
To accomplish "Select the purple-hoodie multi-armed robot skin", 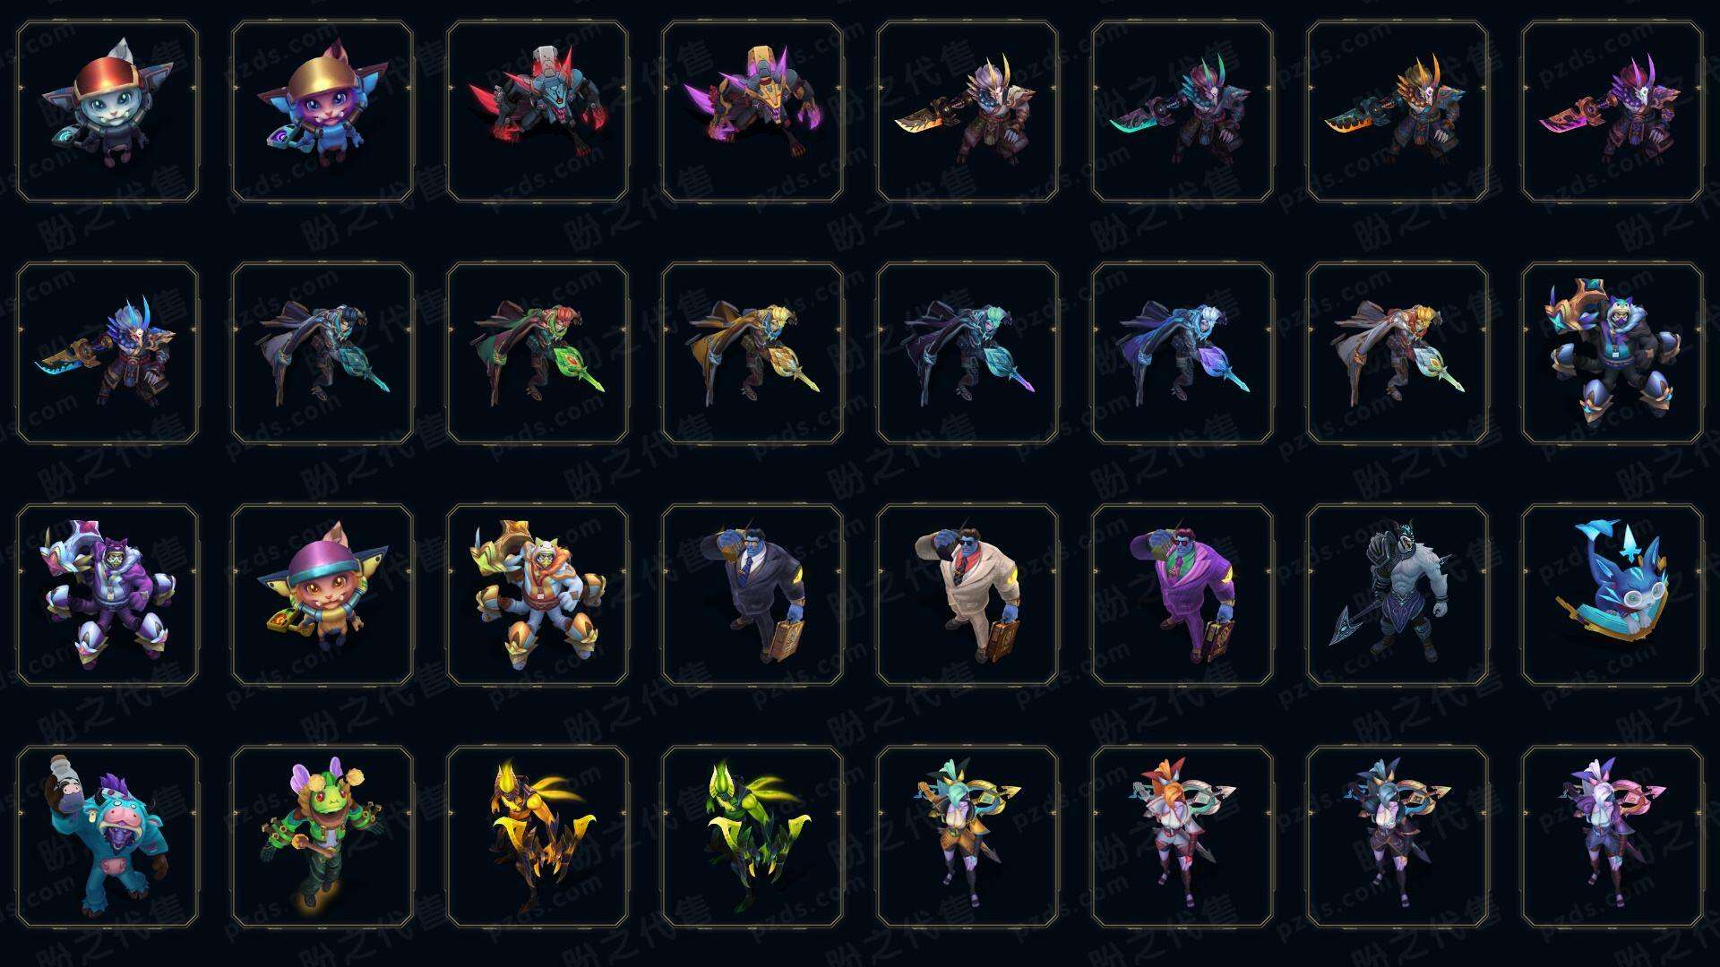I will point(107,595).
